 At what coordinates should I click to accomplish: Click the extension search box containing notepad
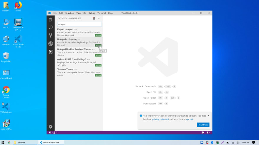click(79, 24)
